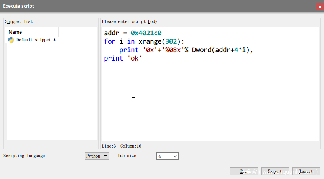Click the Name column right edge divider
324x179 pixels.
click(x=58, y=32)
